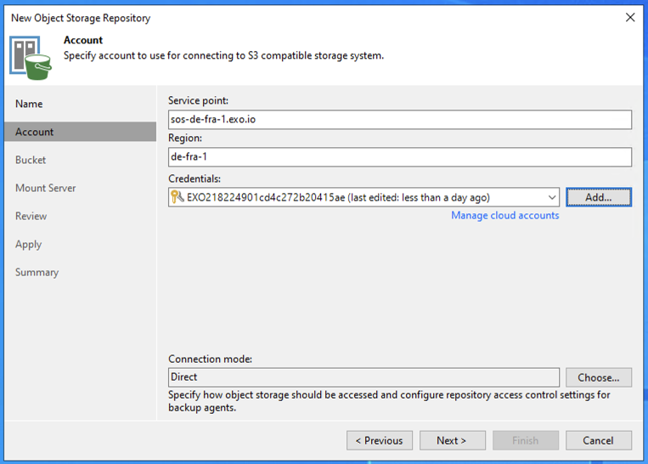Click the key icon beside the credentials entry
Image resolution: width=648 pixels, height=464 pixels.
point(177,197)
